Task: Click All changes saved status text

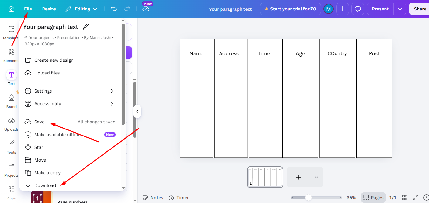Action: (97, 122)
